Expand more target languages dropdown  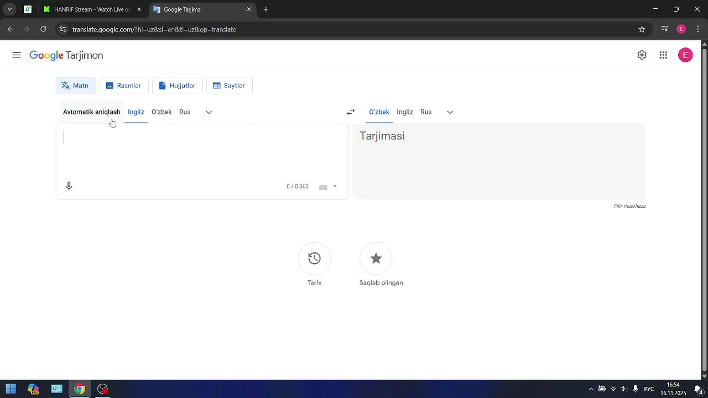[450, 112]
